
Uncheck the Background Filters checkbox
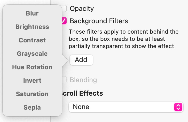coord(64,21)
